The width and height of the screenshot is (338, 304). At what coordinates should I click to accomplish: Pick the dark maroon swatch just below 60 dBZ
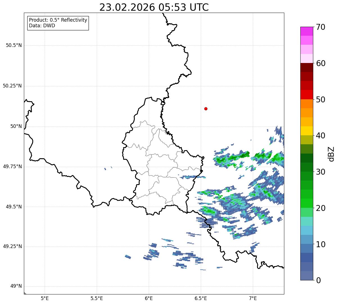pos(307,67)
